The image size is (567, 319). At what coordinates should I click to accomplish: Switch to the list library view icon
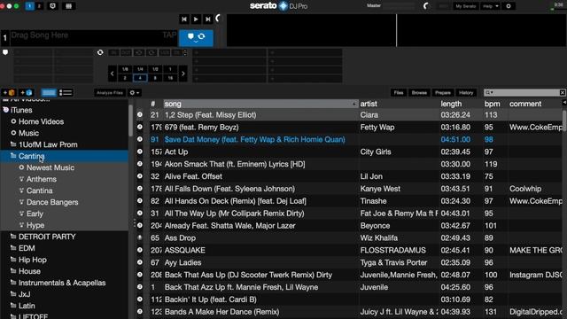(x=66, y=93)
